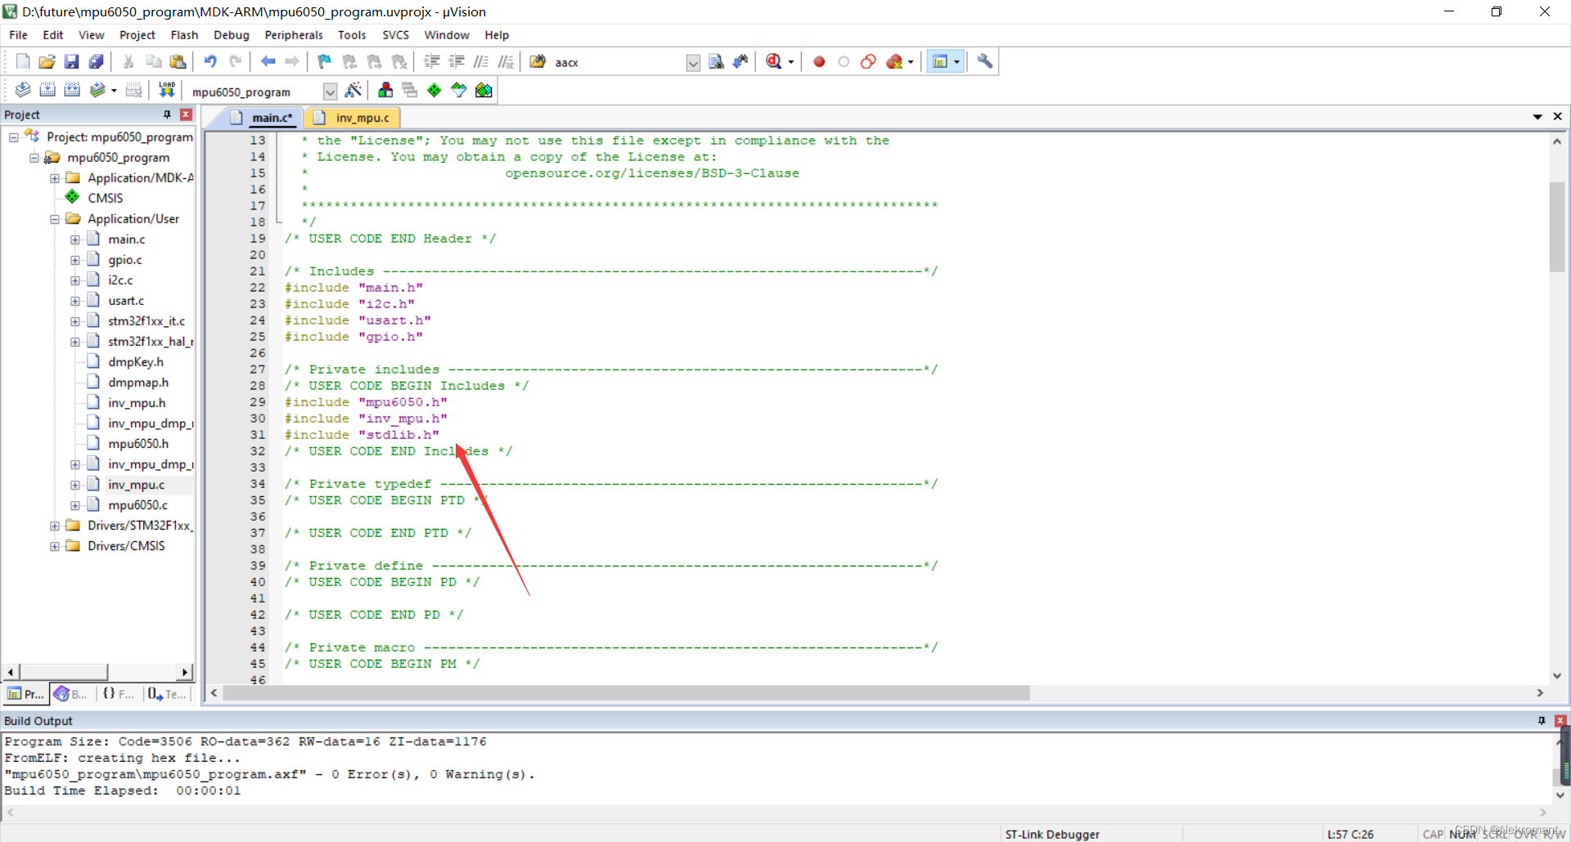Open Options for Target with the magic wand icon
Screen dimensions: 1571x842
point(353,90)
